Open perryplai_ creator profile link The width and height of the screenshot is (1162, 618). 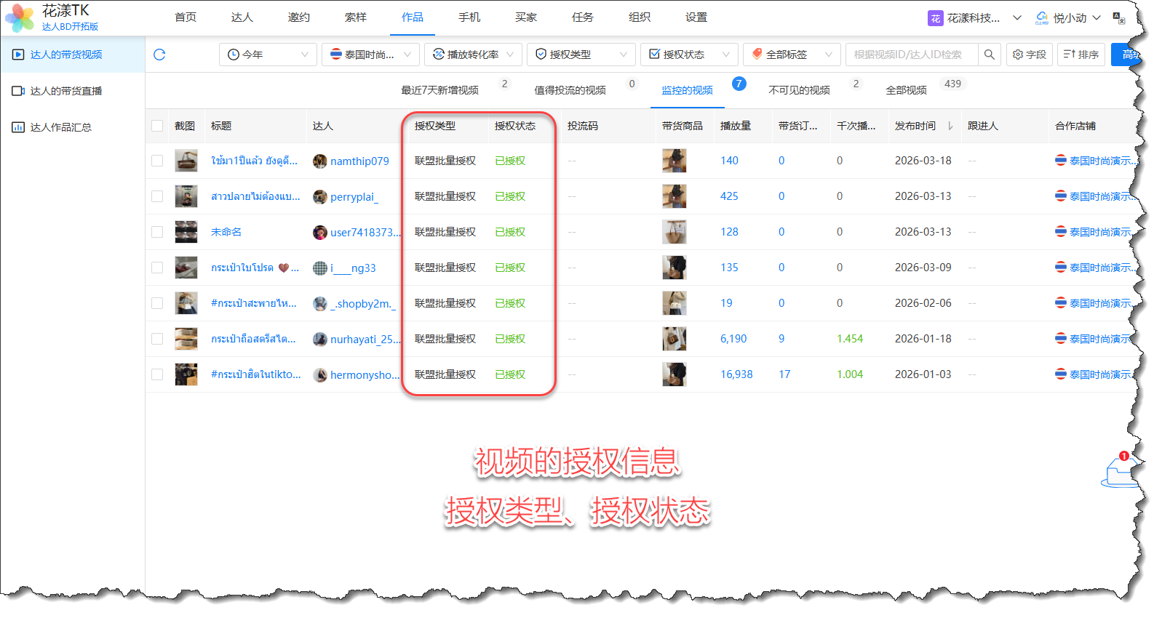[x=354, y=197]
